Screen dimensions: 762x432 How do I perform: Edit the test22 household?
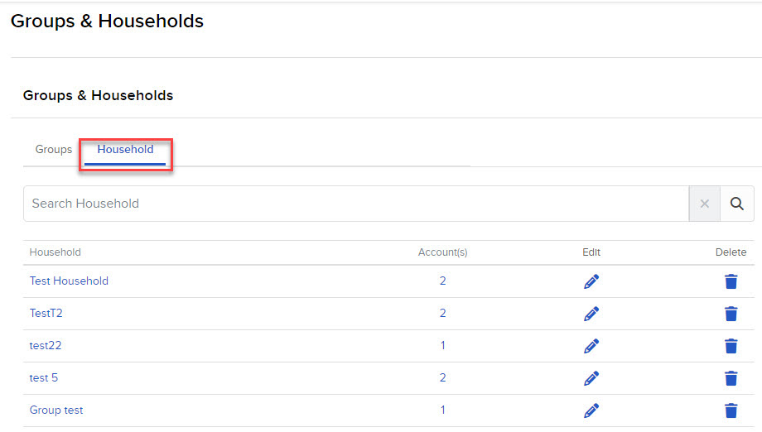tap(591, 346)
